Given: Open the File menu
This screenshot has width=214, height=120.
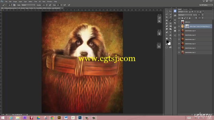Looking at the screenshot, I should click(x=6, y=2).
